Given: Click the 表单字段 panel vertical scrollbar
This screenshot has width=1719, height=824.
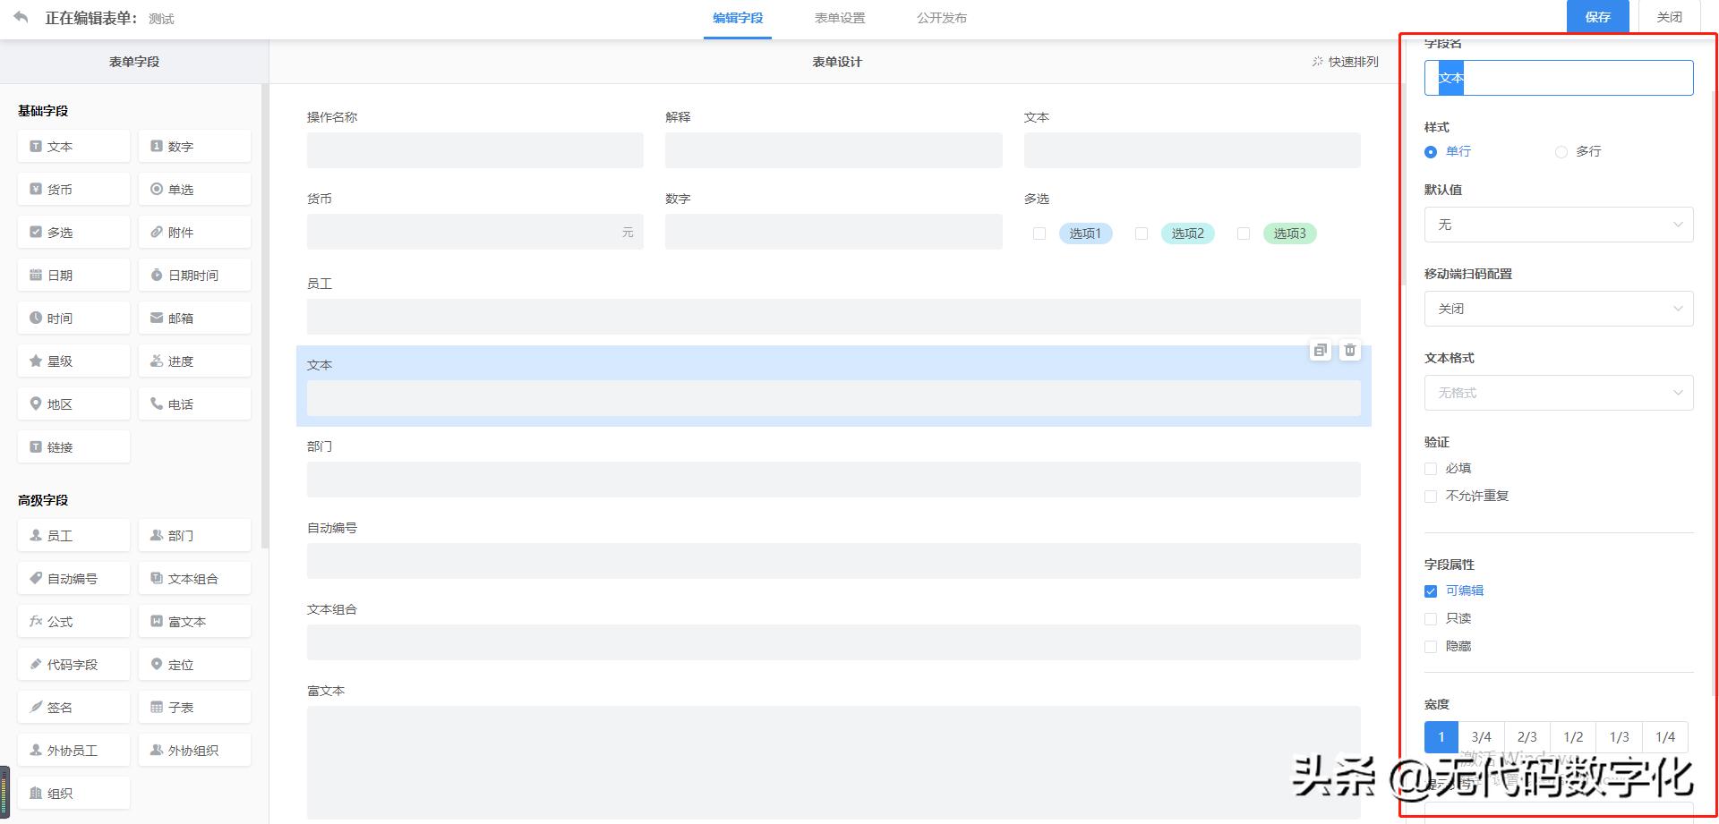Looking at the screenshot, I should pos(264,316).
